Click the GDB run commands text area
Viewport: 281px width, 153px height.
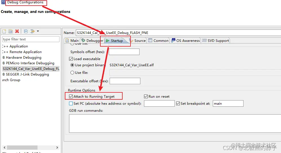(x=175, y=124)
